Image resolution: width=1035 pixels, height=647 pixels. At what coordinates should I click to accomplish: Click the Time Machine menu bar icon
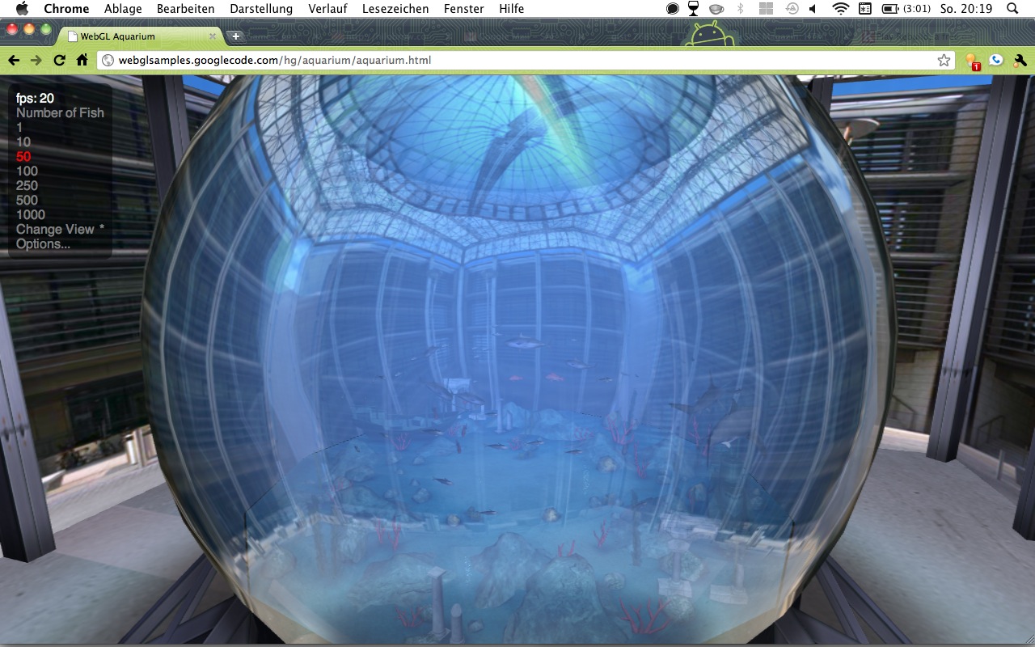coord(792,9)
